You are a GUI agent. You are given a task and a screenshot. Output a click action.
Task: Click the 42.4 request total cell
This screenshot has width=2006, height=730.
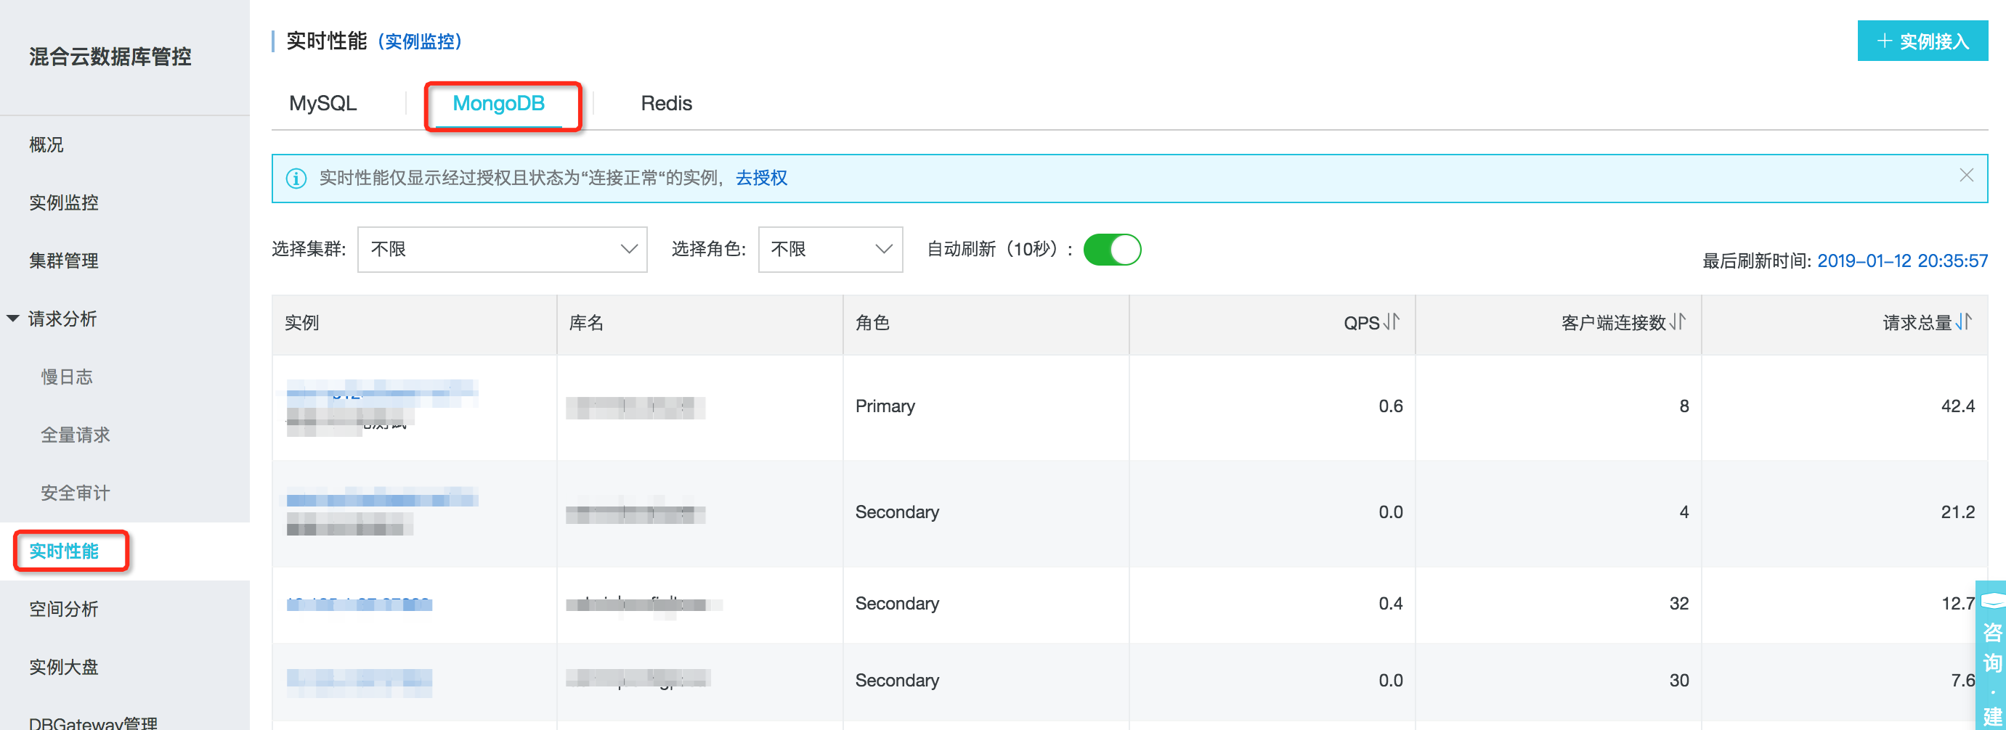(x=1958, y=406)
